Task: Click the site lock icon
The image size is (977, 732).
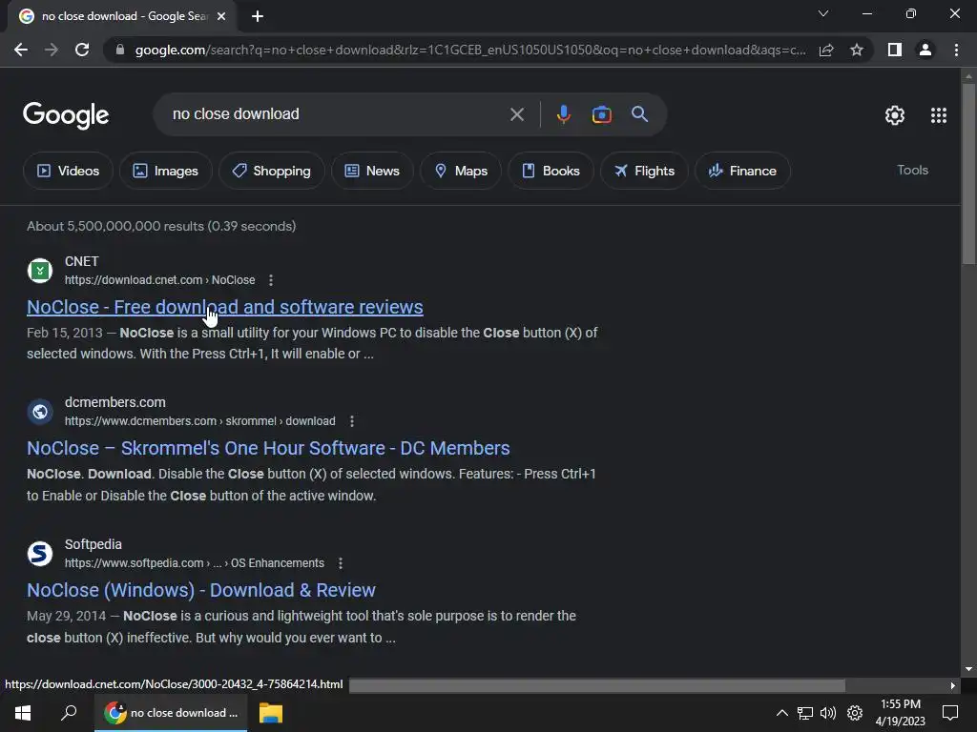Action: [x=120, y=50]
